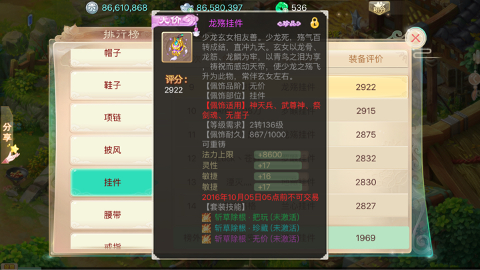Select the 鞋子 category tab
This screenshot has height=270, width=480.
click(112, 85)
